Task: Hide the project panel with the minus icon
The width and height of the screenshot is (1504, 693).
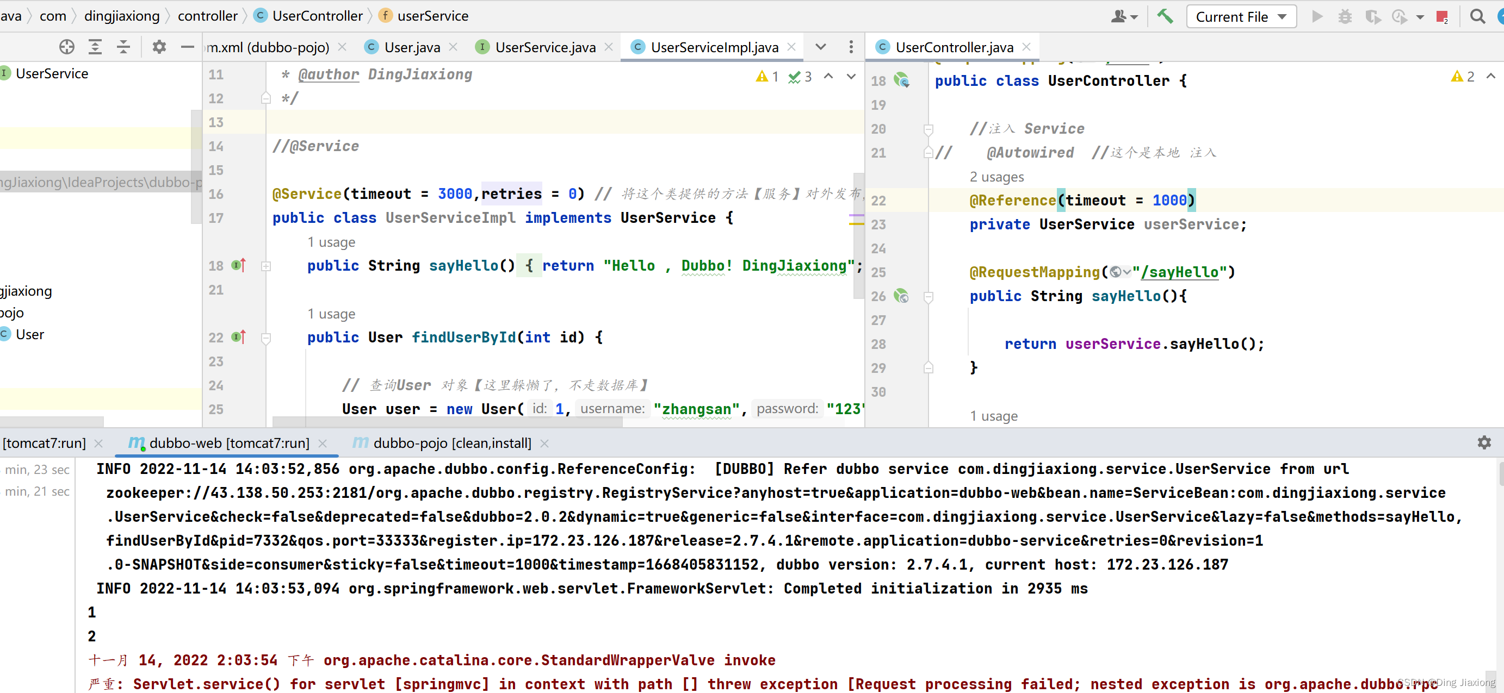Action: 187,47
